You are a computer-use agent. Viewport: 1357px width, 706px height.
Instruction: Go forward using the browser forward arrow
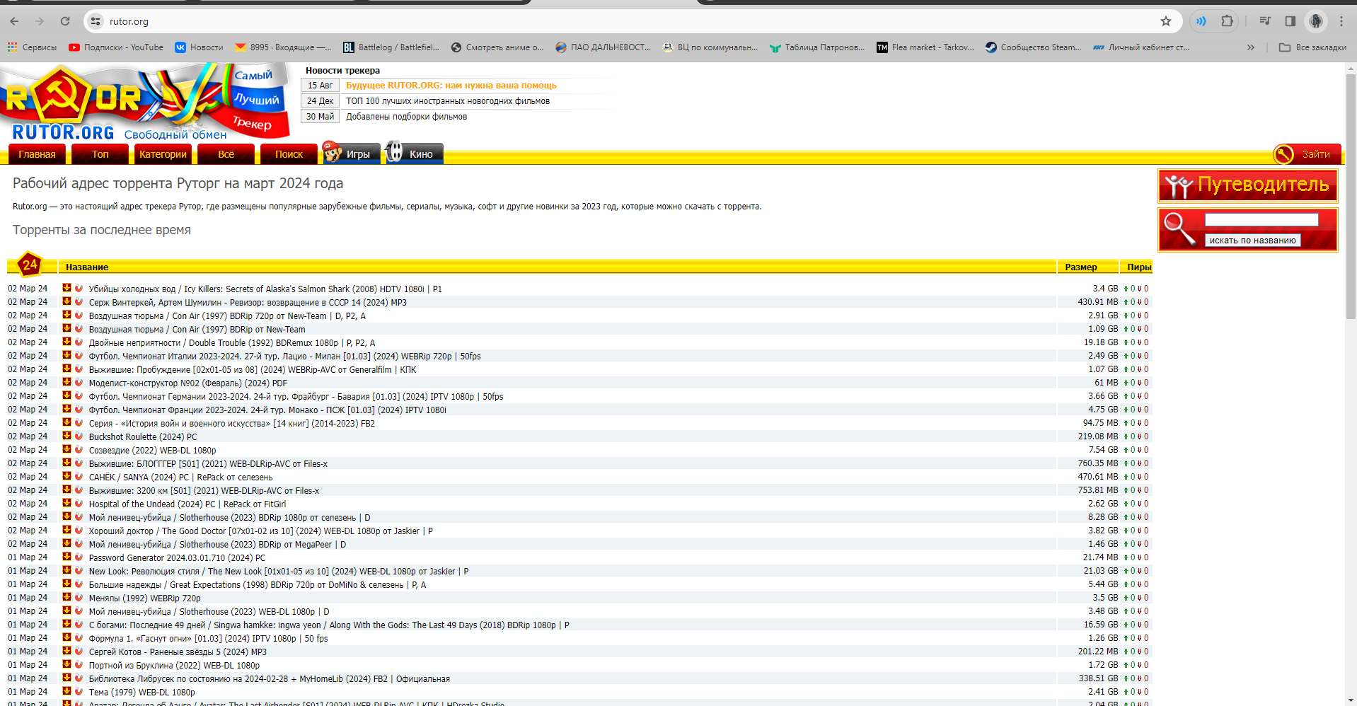[x=40, y=21]
